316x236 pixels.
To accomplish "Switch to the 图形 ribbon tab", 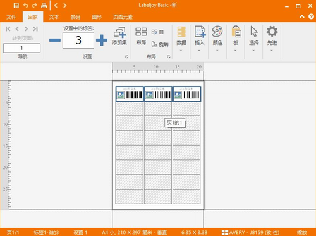I will click(97, 17).
